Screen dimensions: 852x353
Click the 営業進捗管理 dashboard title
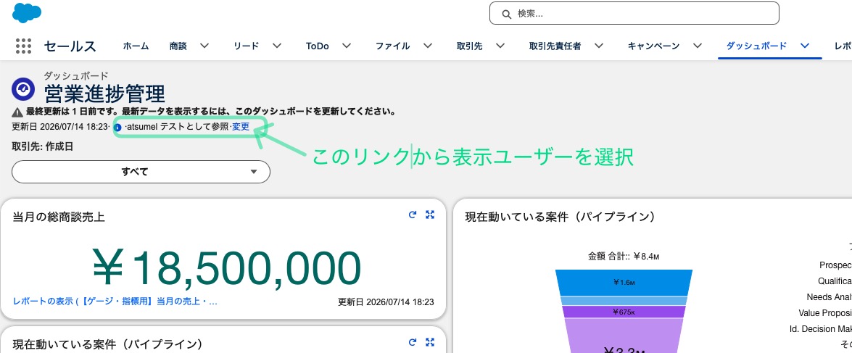(104, 94)
